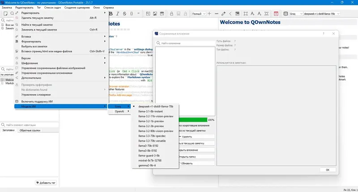Click the Добавить тег button
The width and height of the screenshot is (358, 192).
click(x=46, y=183)
